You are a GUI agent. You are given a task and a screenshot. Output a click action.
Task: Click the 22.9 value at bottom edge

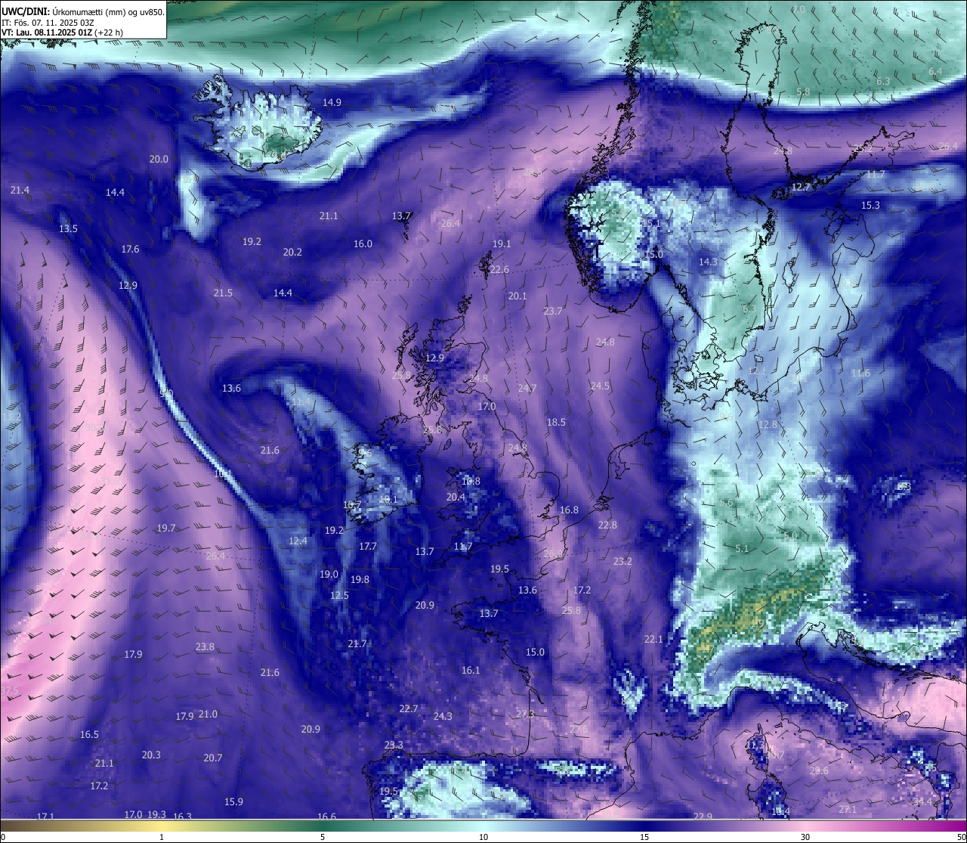click(703, 817)
